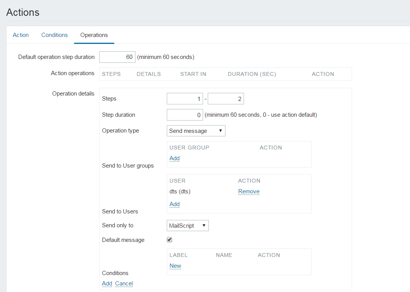Click the 'Send only to' label
Viewport: 410px width, 292px height.
tap(118, 225)
